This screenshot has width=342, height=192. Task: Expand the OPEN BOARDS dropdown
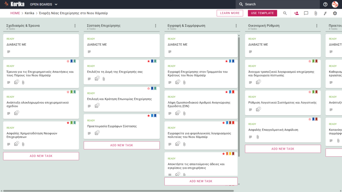click(x=44, y=4)
